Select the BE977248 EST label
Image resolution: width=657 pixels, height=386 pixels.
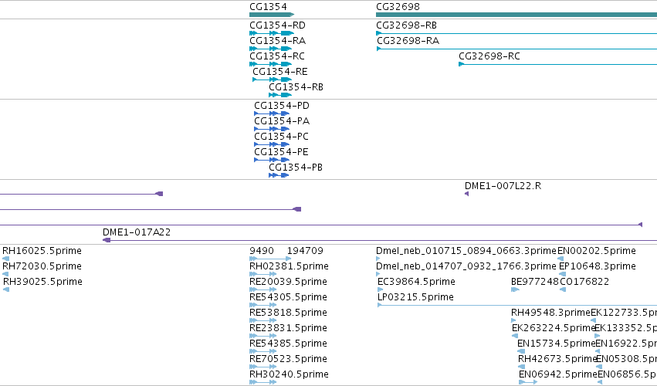coord(535,282)
